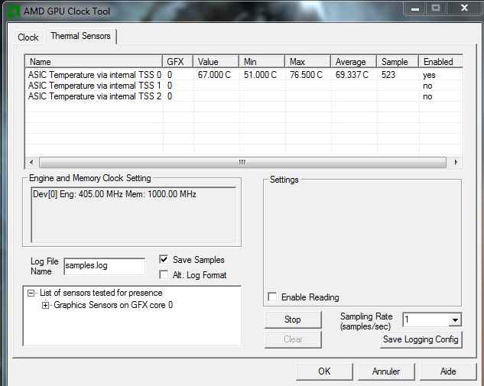
Task: Open help with the Aide button
Action: click(x=448, y=371)
